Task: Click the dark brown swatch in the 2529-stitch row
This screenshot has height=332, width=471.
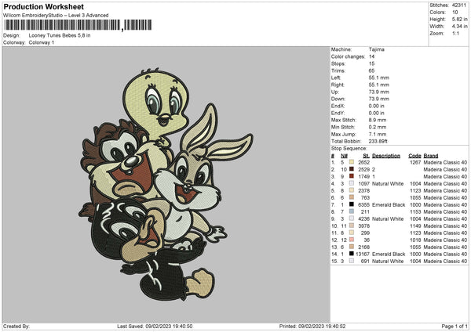Action: (x=352, y=170)
